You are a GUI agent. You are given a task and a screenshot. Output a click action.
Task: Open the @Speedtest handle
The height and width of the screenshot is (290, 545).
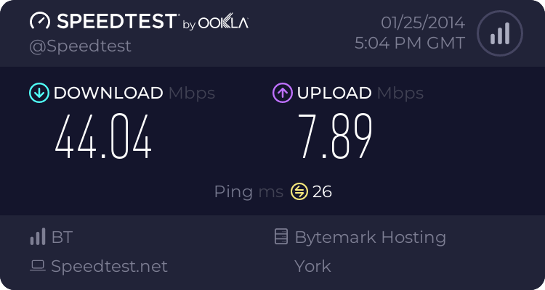[x=80, y=46]
